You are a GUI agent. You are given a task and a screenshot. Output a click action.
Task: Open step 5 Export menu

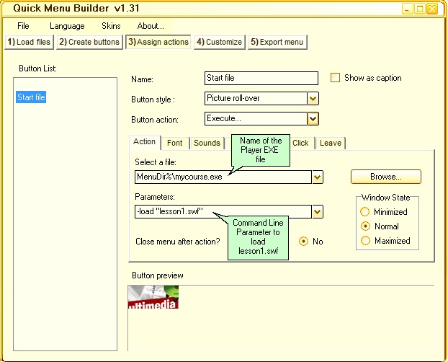click(x=277, y=42)
